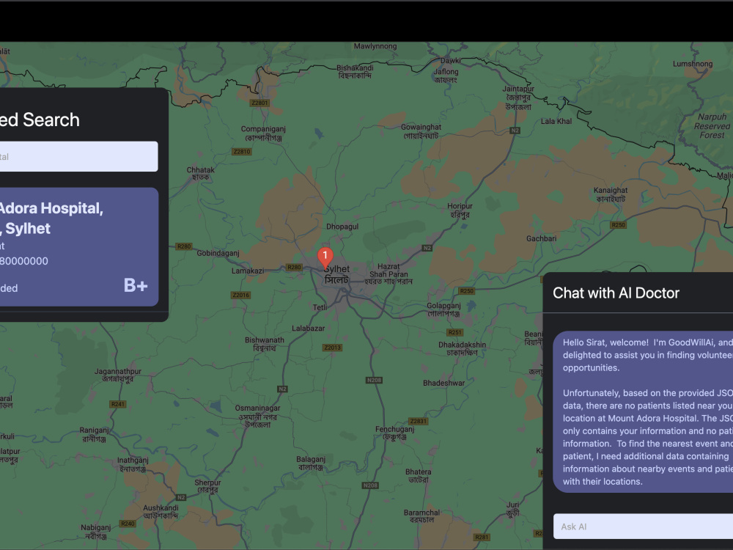The height and width of the screenshot is (550, 733).
Task: Click the Bisnakandi map label
Action: tap(355, 71)
